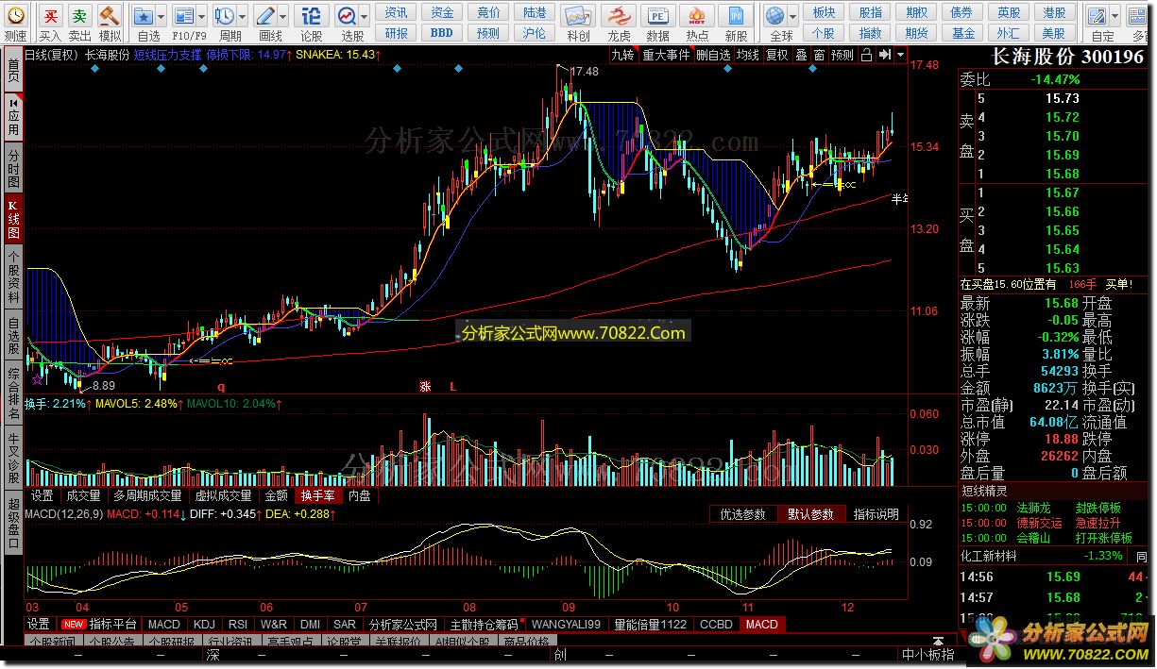Switch to 分时图 sidebar tab
The height and width of the screenshot is (669, 1157).
(13, 168)
